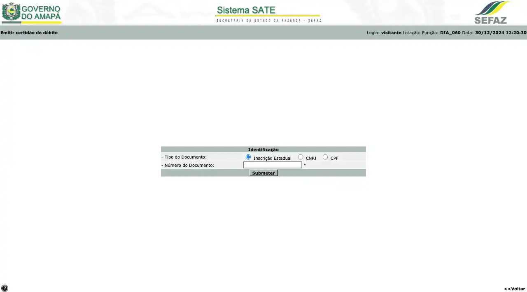The image size is (527, 292).
Task: Click the Identificação form header
Action: pyautogui.click(x=263, y=150)
